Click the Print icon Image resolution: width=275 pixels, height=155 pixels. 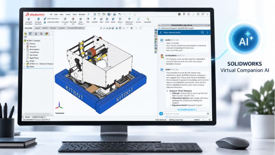pos(114,14)
